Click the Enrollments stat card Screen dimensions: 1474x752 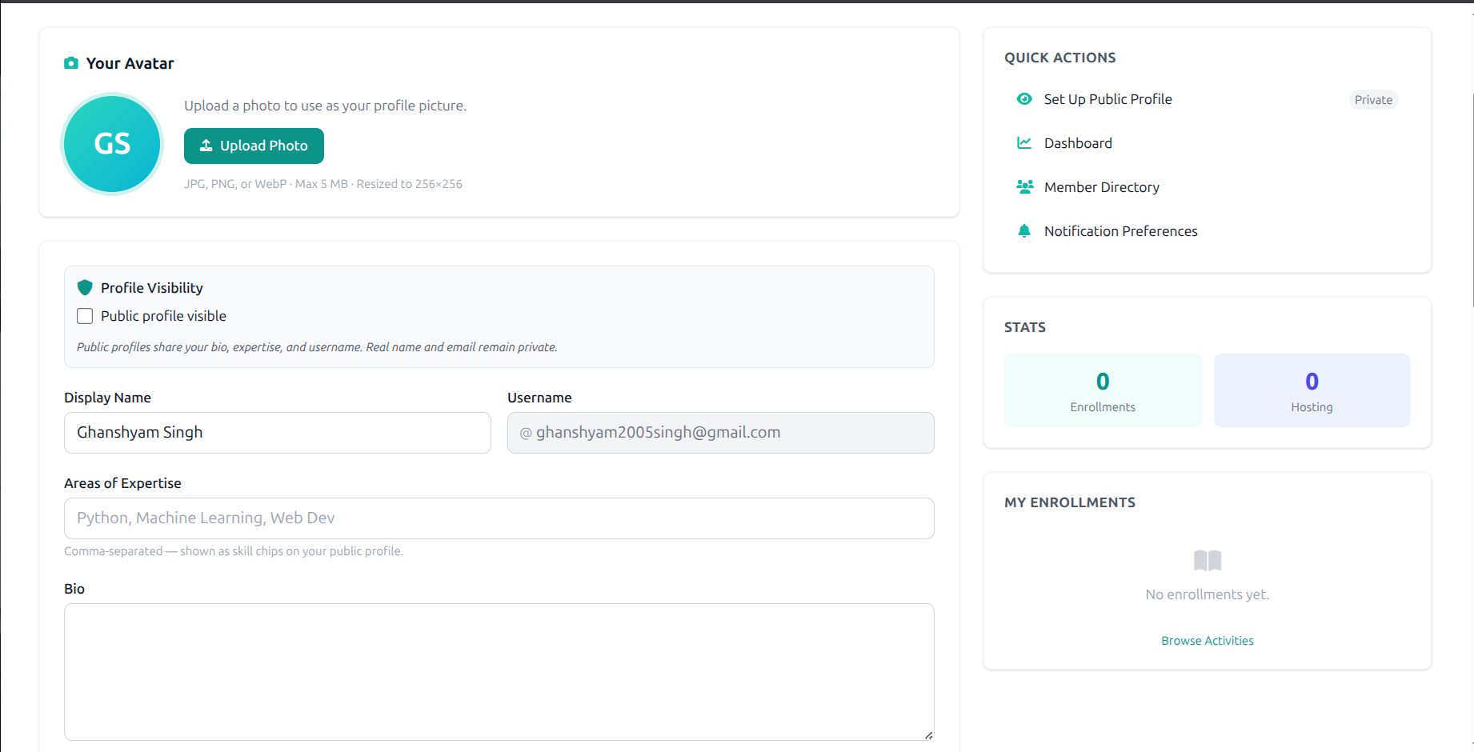click(1103, 390)
